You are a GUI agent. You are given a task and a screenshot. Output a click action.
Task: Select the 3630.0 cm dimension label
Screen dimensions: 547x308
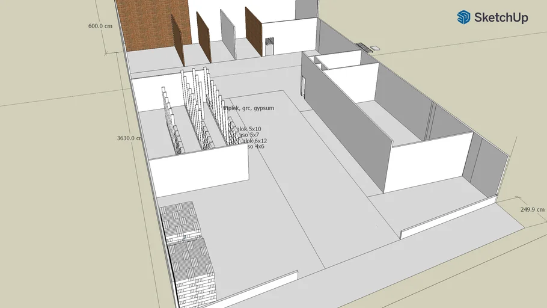(129, 138)
